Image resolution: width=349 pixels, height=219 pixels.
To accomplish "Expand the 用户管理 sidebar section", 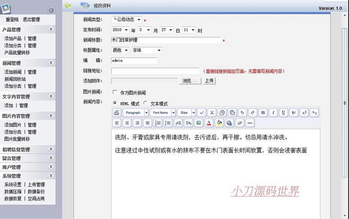I will (51, 167).
